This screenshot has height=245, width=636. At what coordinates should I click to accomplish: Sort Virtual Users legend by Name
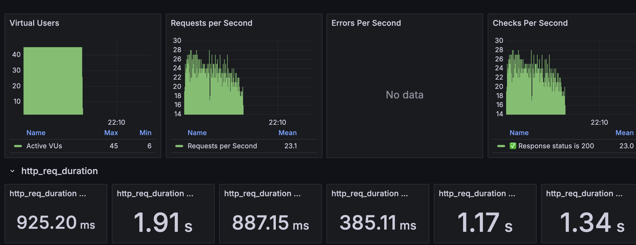pos(36,133)
